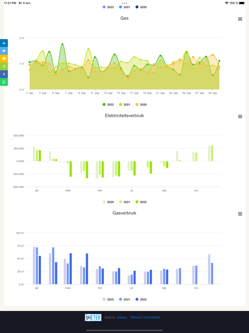Toggle 2022 series in the Elektriciteitsverbruik legend

[x=141, y=202]
